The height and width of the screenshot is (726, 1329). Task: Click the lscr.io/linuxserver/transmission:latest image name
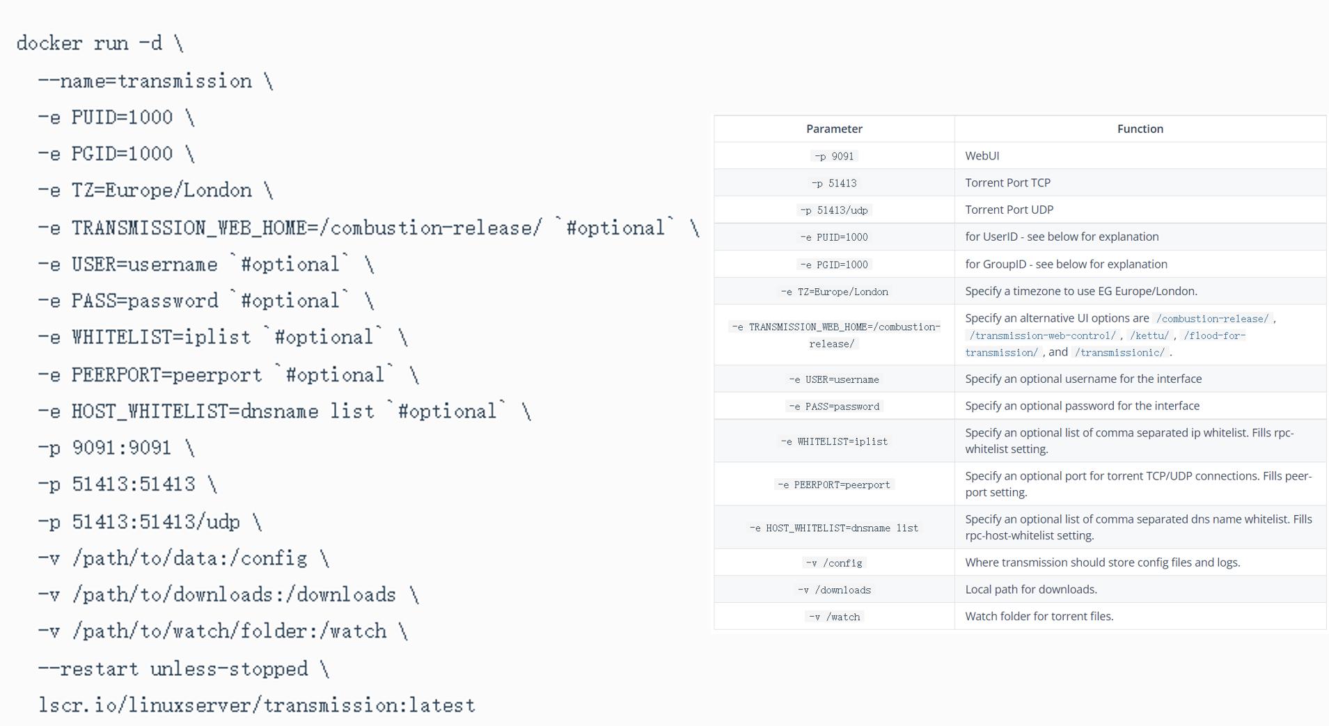256,705
